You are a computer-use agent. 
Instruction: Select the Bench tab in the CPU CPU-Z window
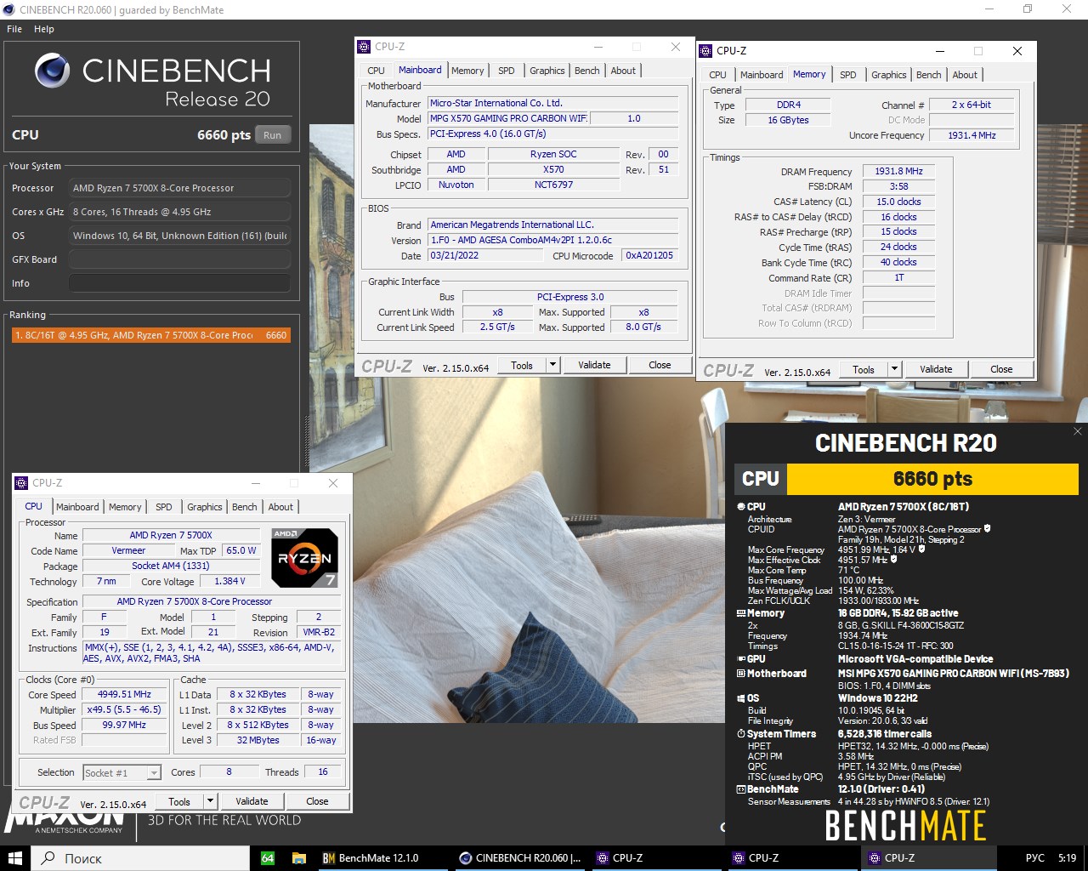[245, 507]
